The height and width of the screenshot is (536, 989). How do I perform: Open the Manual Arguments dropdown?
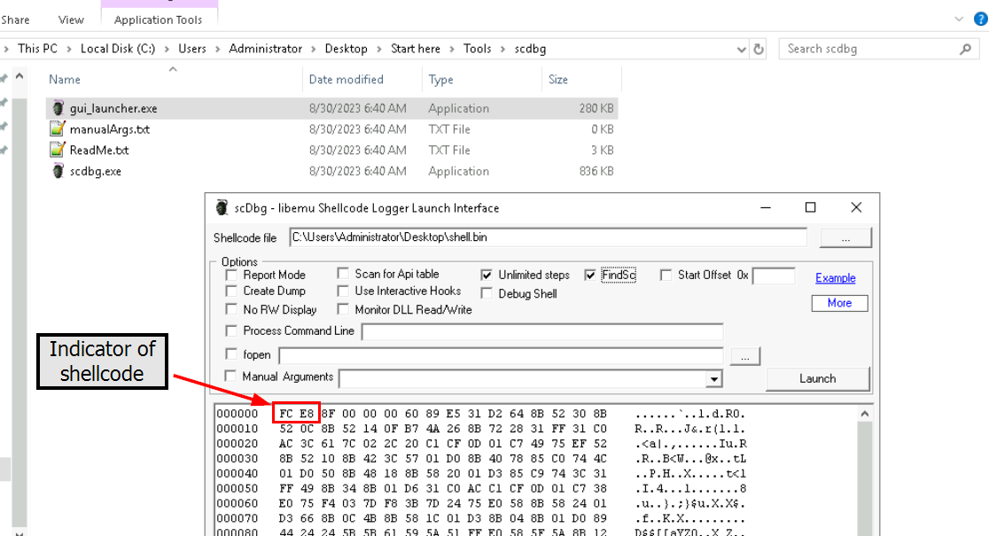(x=714, y=379)
